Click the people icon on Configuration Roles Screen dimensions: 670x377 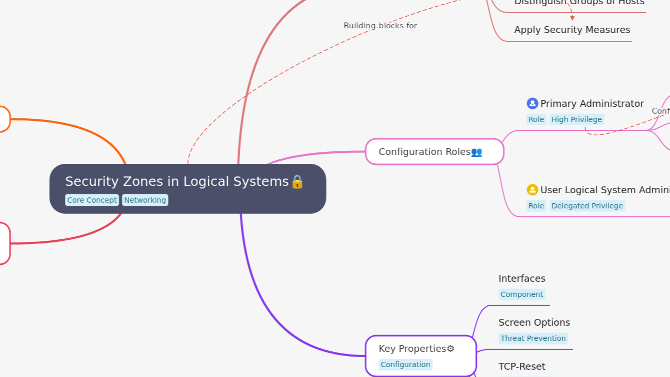point(476,152)
